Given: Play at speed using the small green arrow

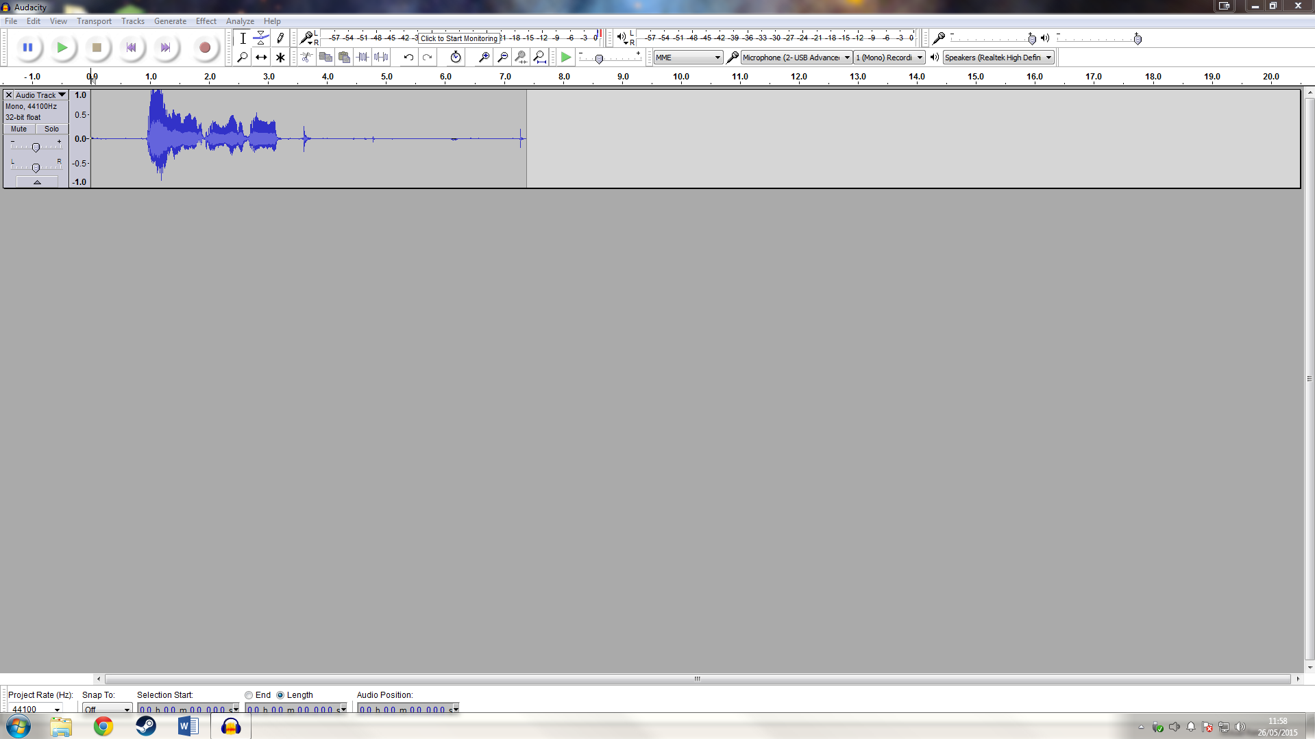Looking at the screenshot, I should coord(566,58).
